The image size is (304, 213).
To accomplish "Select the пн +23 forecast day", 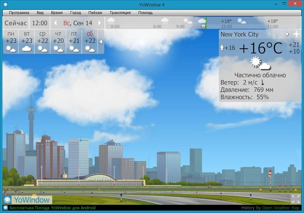I will point(11,41).
